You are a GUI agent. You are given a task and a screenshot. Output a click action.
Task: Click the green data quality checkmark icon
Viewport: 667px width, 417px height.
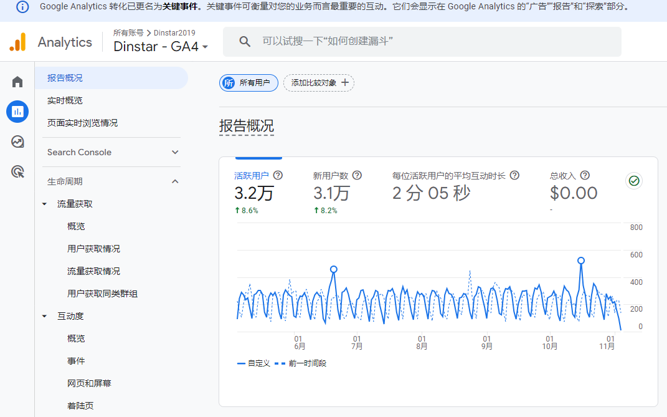634,181
